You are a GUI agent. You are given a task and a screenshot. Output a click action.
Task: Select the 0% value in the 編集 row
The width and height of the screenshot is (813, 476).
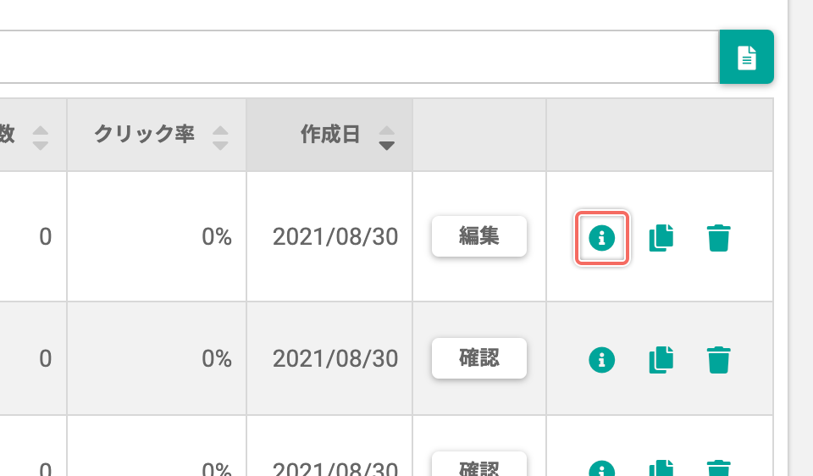[x=217, y=237]
